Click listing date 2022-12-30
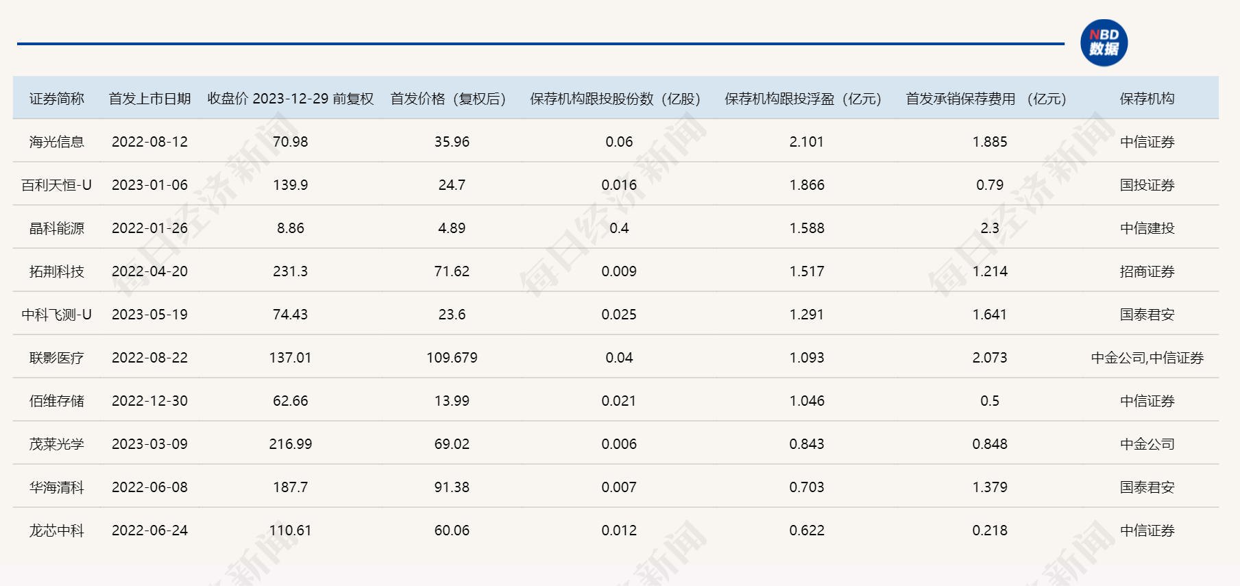Screen dimensions: 1240x586 tap(149, 401)
